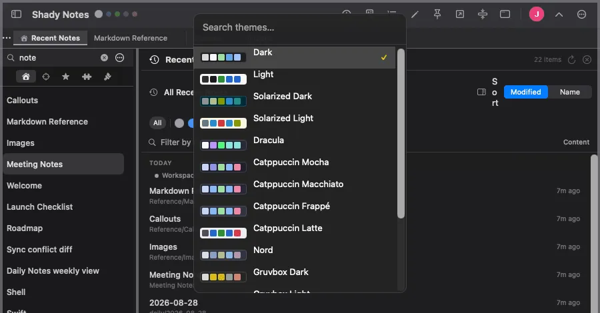The width and height of the screenshot is (600, 313).
Task: Open Launch Checklist in the sidebar list
Action: 63,206
